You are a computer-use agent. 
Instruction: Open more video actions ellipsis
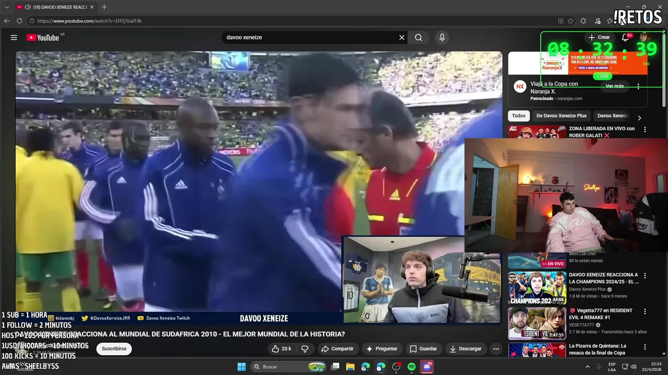tap(496, 349)
